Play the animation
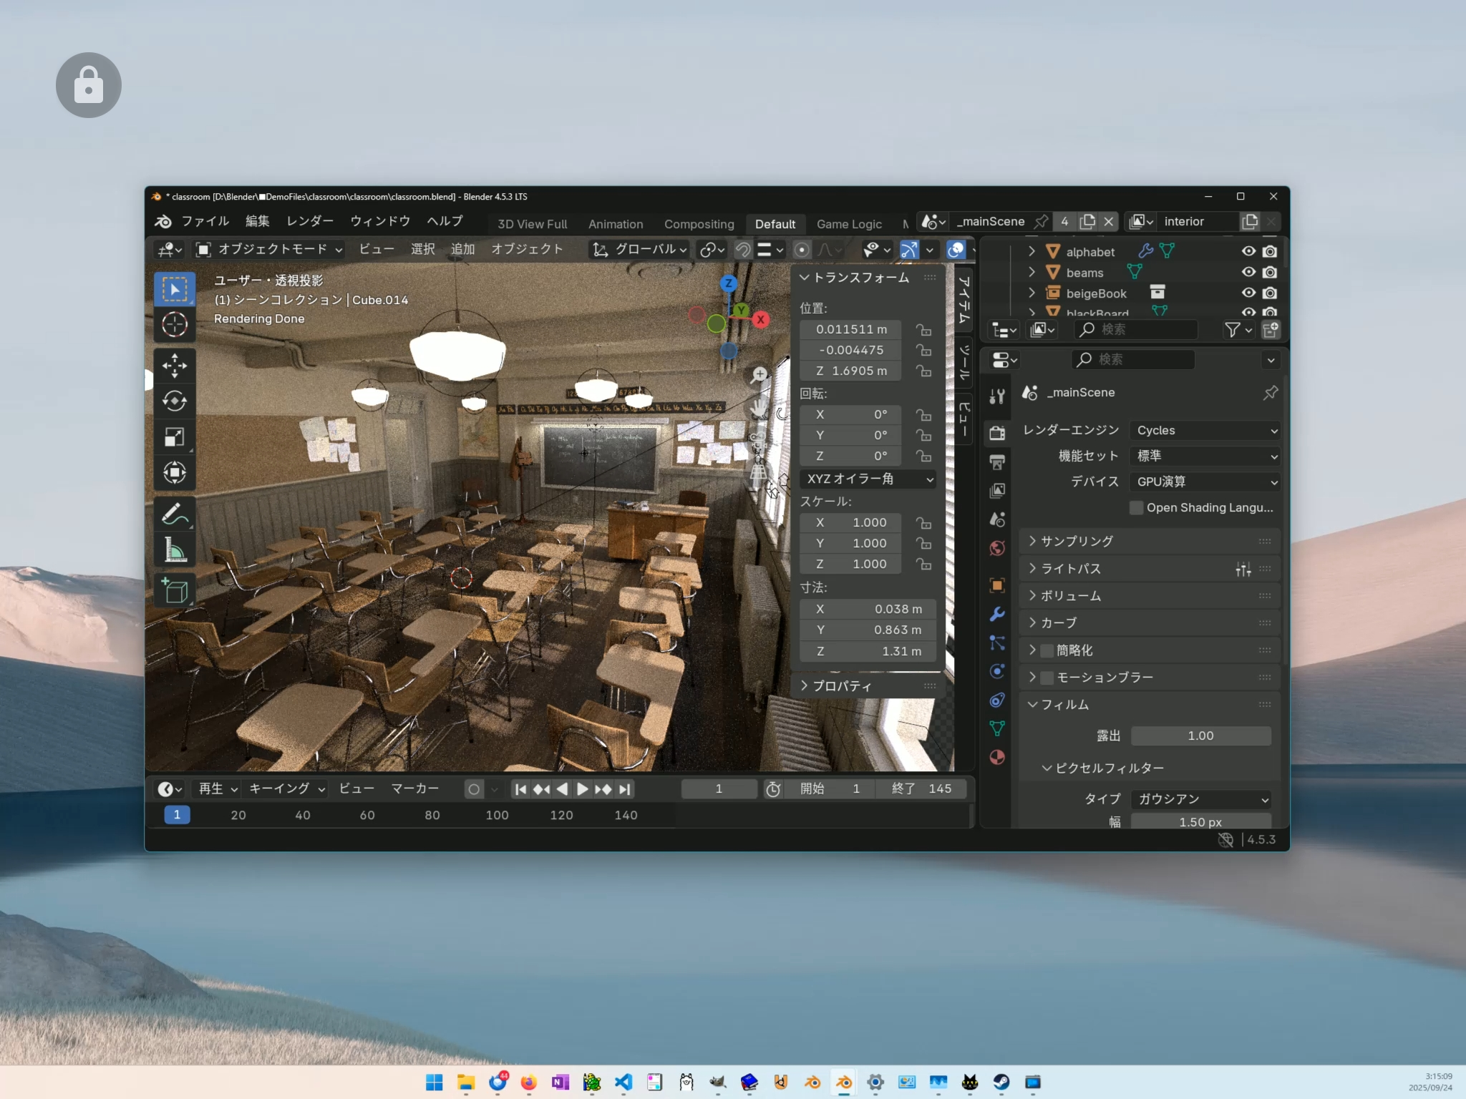1466x1099 pixels. point(583,788)
